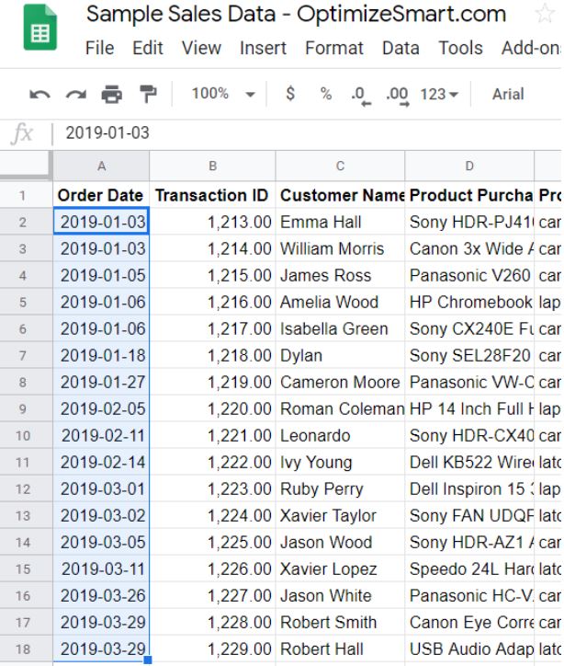564x666 pixels.
Task: Format as currency with dollar icon
Action: click(x=290, y=94)
